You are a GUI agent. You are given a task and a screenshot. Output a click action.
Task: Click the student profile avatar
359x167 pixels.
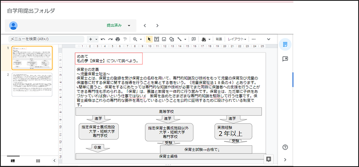click(14, 26)
